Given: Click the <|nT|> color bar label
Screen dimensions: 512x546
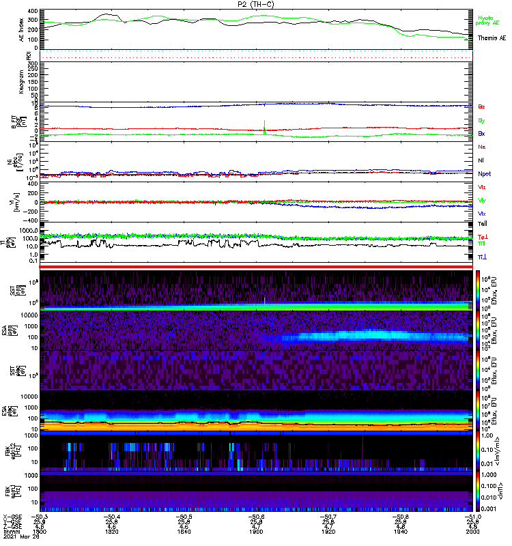Looking at the screenshot, I should [500, 491].
